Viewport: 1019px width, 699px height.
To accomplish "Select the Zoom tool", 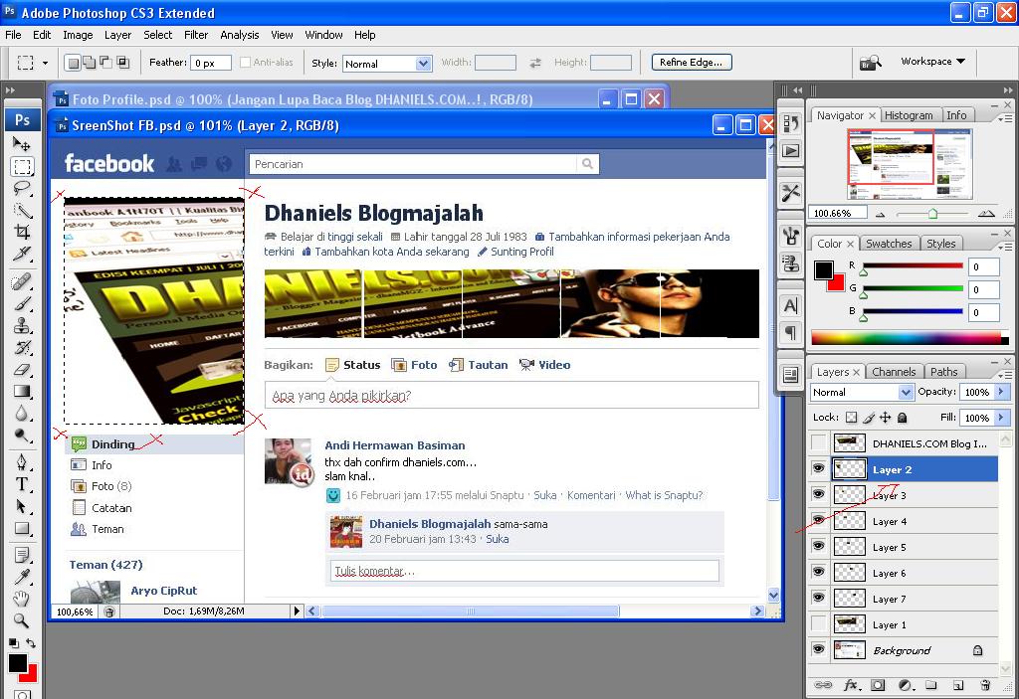I will [22, 620].
